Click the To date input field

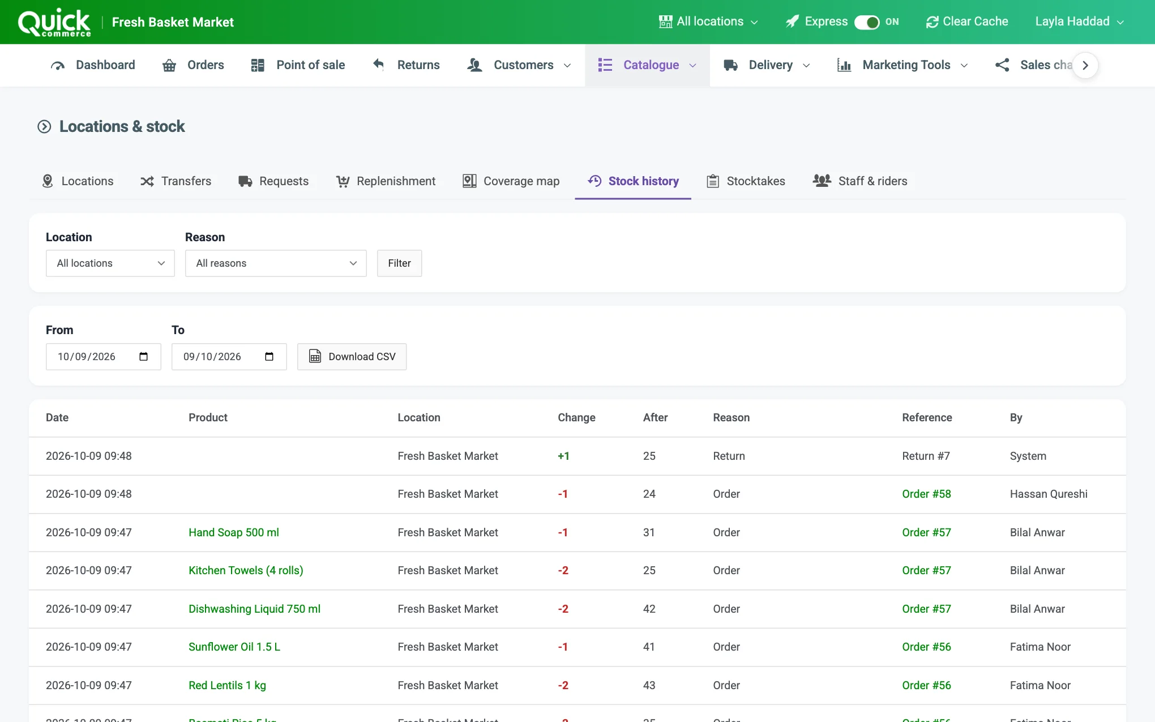tap(229, 357)
